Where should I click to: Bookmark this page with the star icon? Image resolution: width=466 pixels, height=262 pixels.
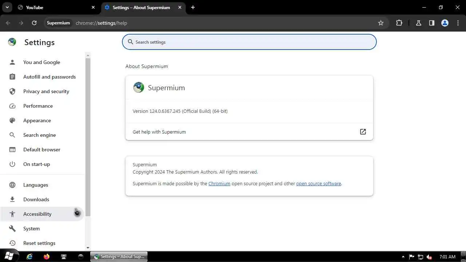coord(381,23)
